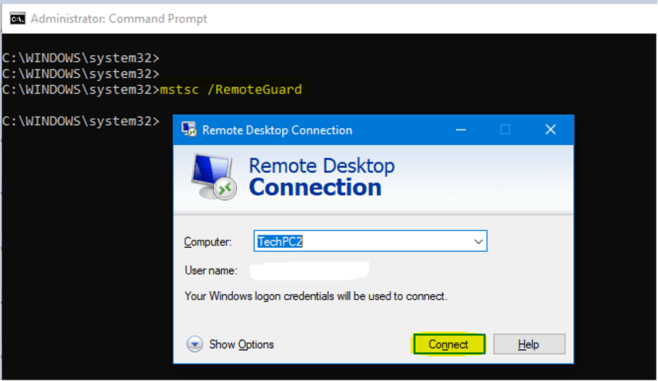Open the Computer dropdown arrow
Image resolution: width=658 pixels, height=381 pixels.
[478, 241]
